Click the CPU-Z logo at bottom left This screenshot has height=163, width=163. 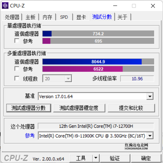click(x=16, y=158)
